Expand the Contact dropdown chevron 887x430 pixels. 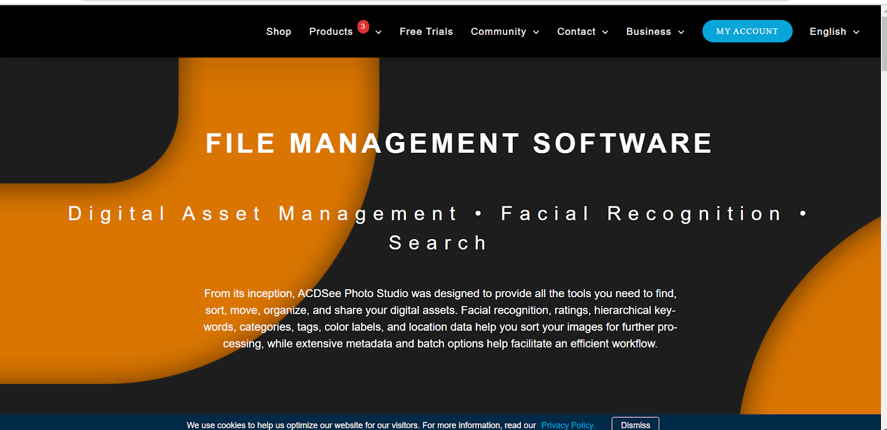click(605, 32)
